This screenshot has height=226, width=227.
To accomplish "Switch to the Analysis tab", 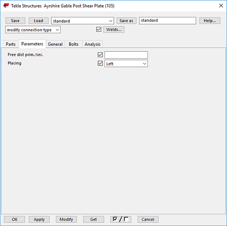I will (x=93, y=44).
